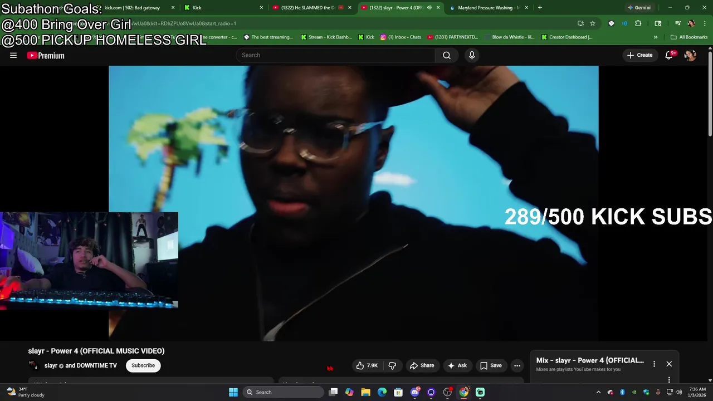Click the Ask button
Viewport: 713px width, 401px height.
click(x=457, y=365)
